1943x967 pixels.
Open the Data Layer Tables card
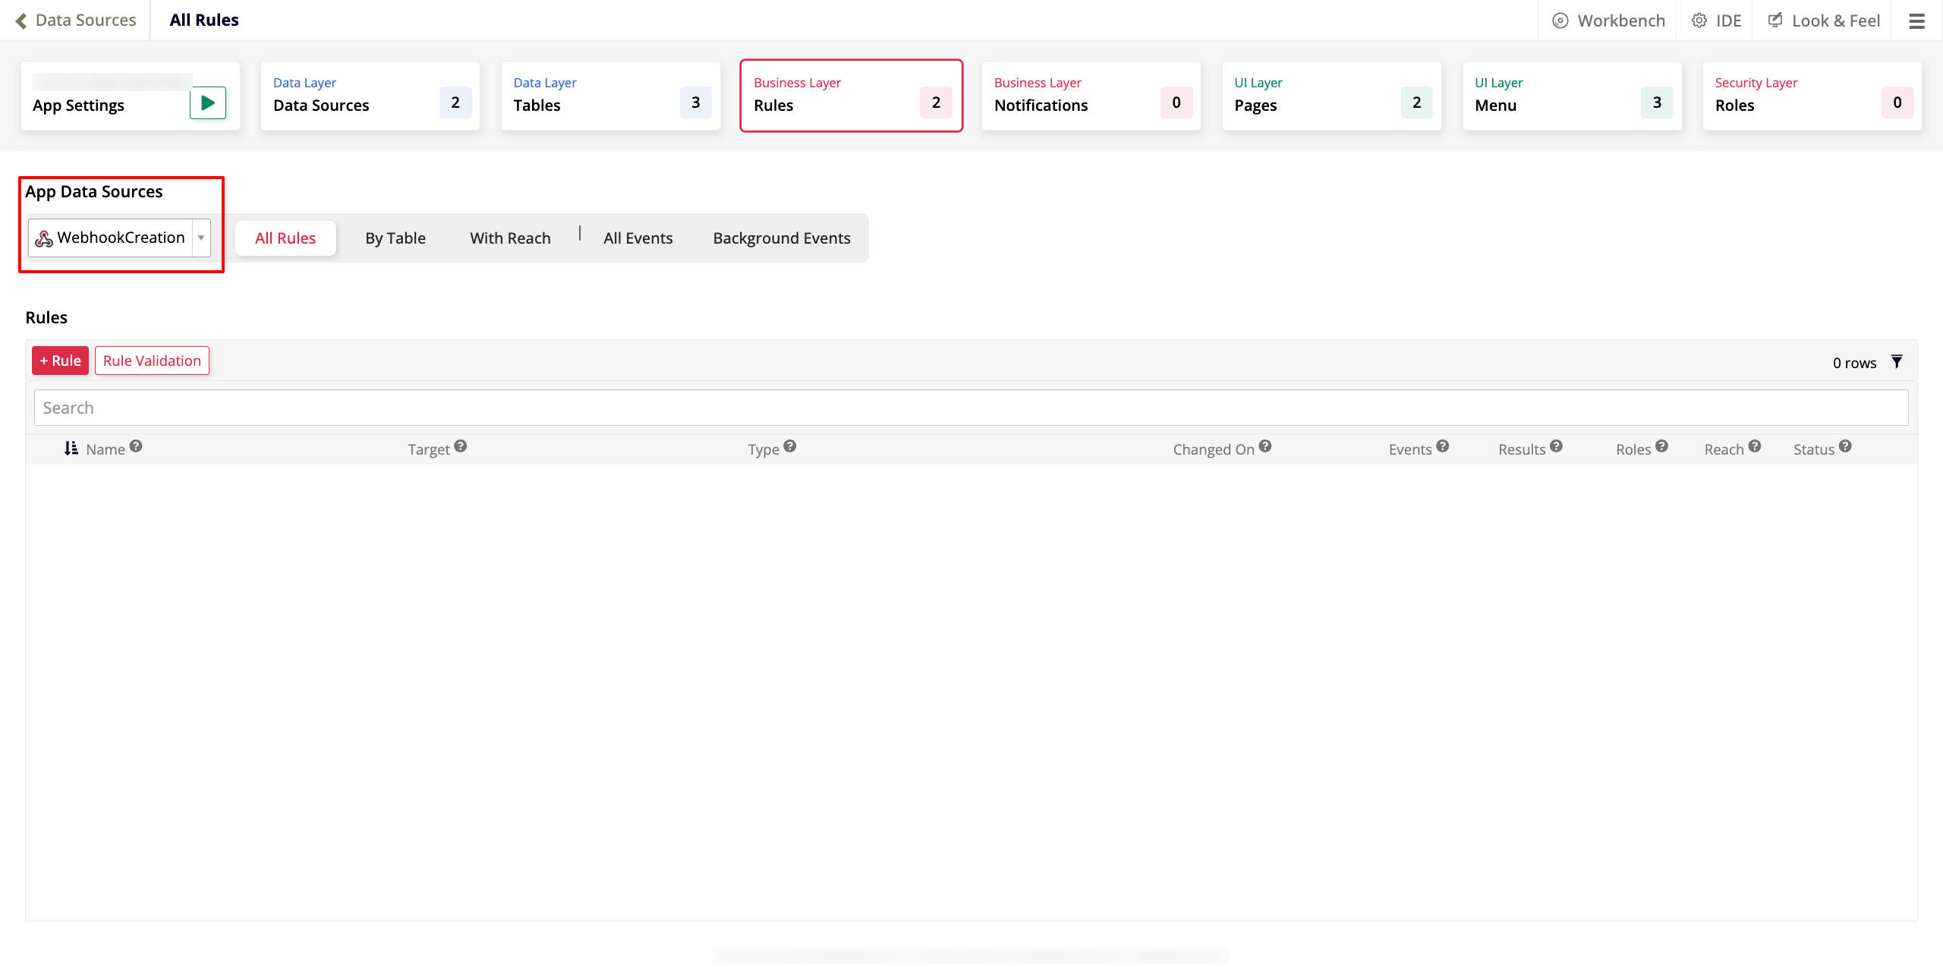point(610,96)
